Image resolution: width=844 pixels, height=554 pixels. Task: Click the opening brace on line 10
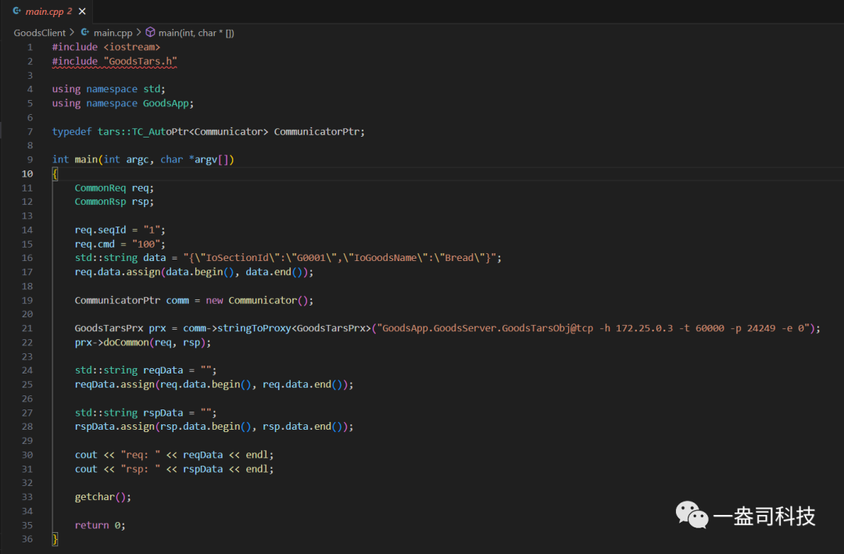(55, 174)
